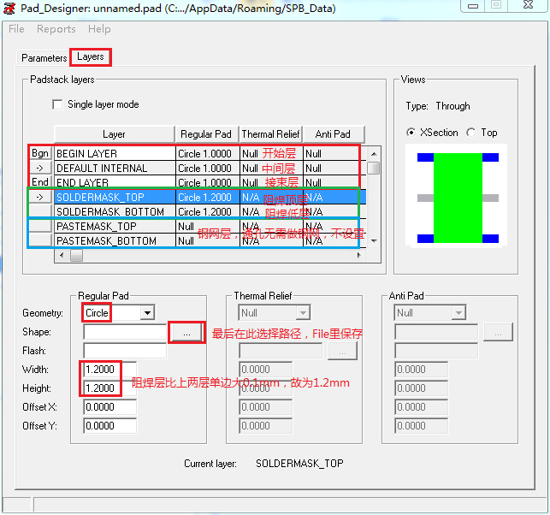This screenshot has height=515, width=550.
Task: Select the Bgn row header button
Action: tap(40, 153)
